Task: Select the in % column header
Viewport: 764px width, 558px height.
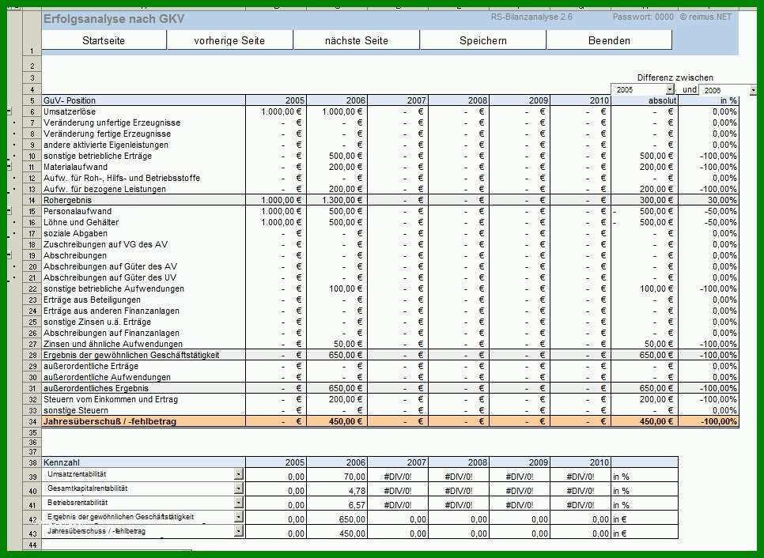Action: point(709,100)
